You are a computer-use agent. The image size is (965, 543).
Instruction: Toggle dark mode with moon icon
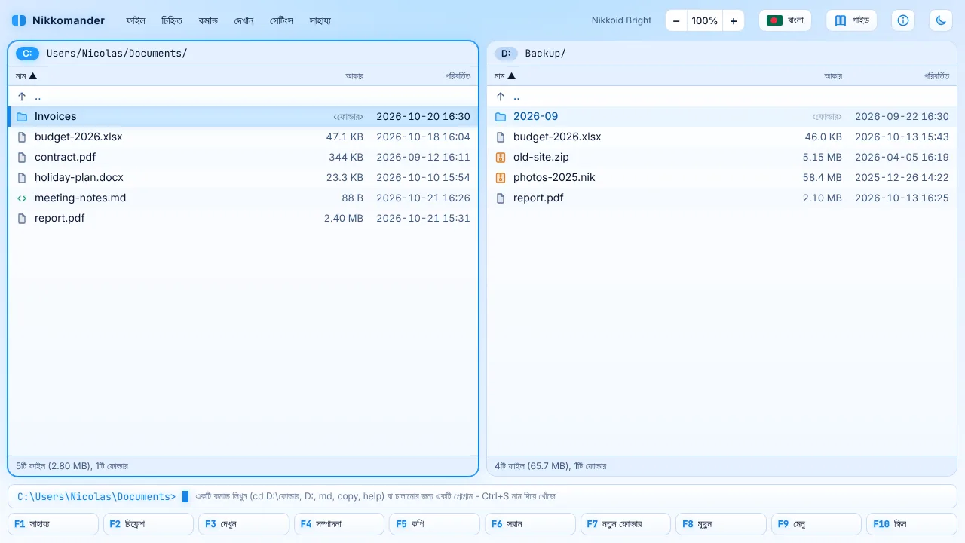coord(941,20)
